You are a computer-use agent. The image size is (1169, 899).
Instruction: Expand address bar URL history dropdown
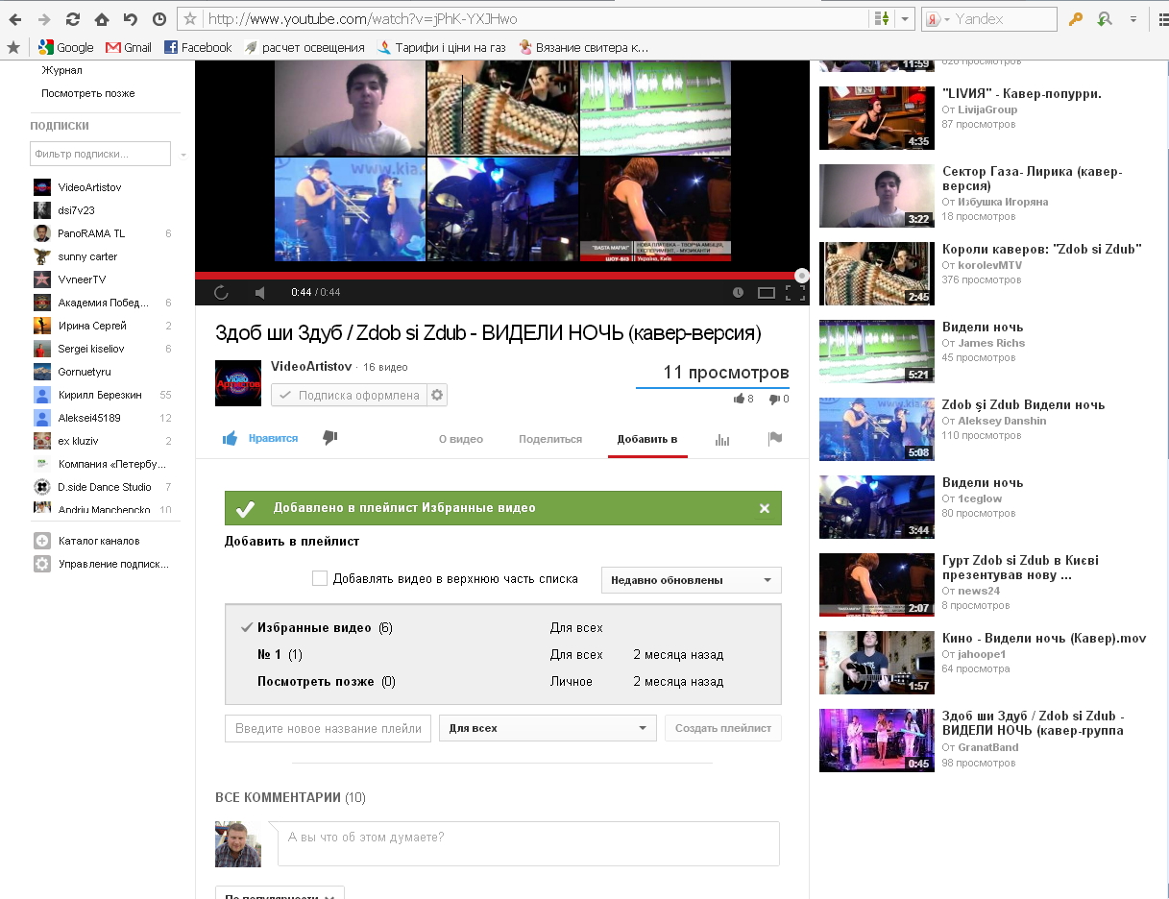point(907,19)
